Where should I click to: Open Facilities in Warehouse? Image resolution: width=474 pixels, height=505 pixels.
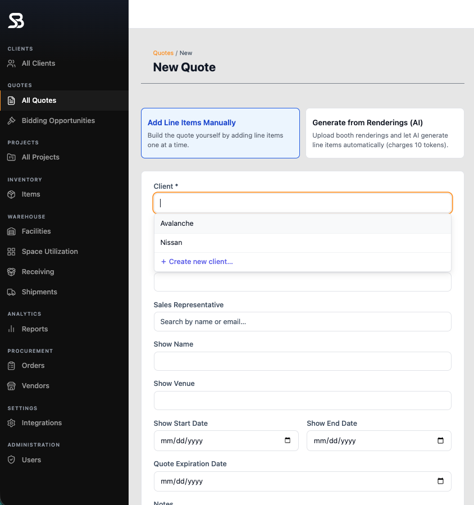(37, 231)
